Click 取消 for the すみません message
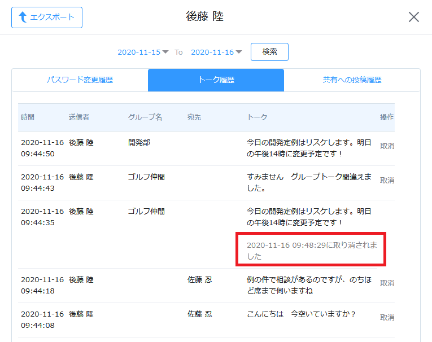The width and height of the screenshot is (432, 342). pos(387,181)
